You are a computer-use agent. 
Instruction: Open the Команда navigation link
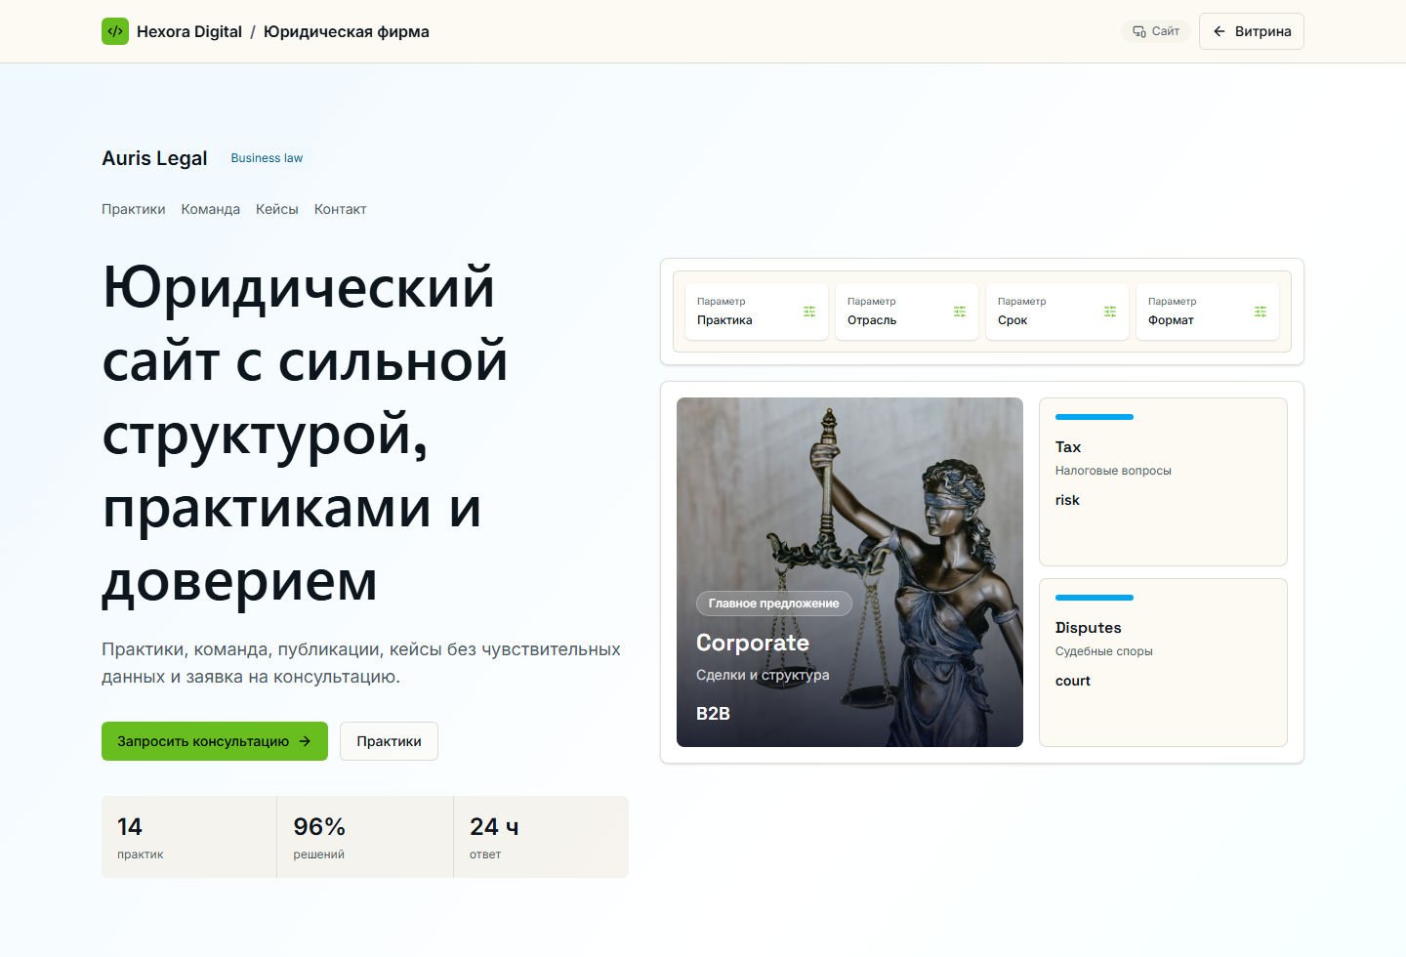coord(211,209)
